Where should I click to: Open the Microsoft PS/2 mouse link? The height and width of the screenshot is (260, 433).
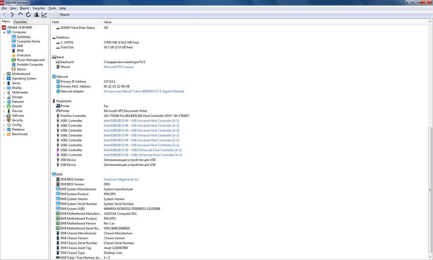pos(119,67)
